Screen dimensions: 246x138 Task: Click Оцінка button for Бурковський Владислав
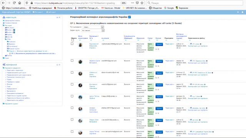click(159, 44)
